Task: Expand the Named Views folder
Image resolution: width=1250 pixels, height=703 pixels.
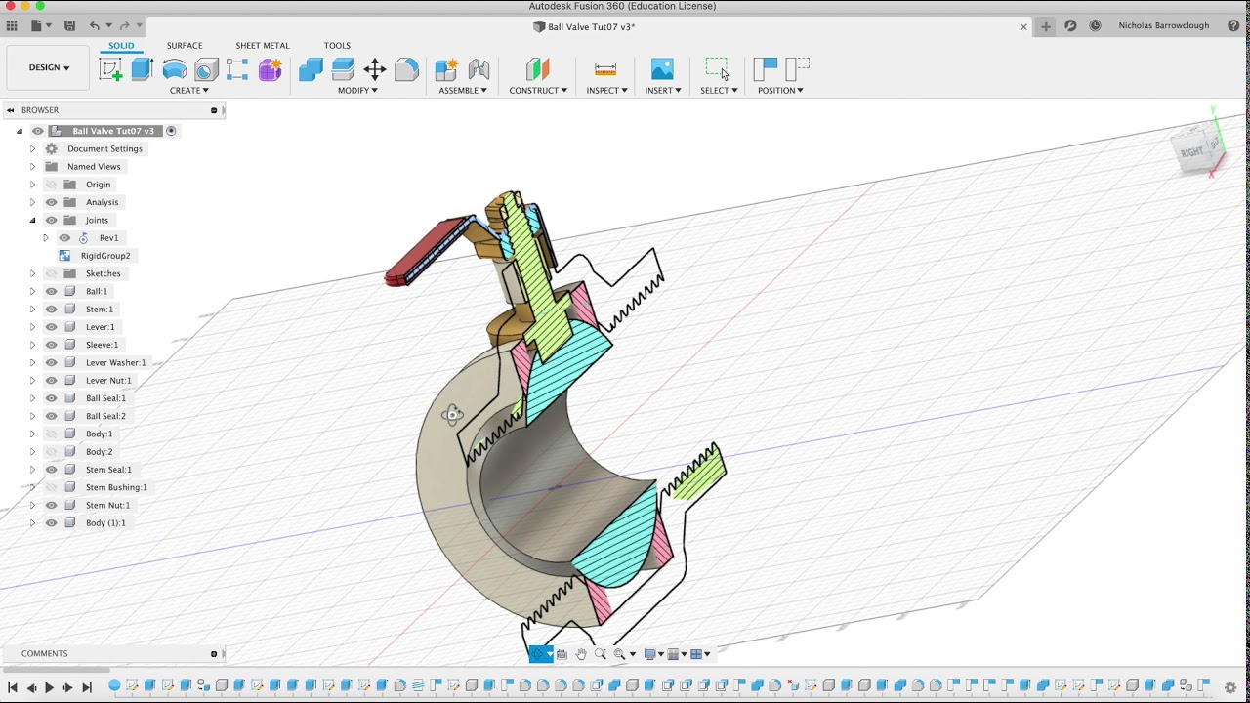Action: click(32, 167)
